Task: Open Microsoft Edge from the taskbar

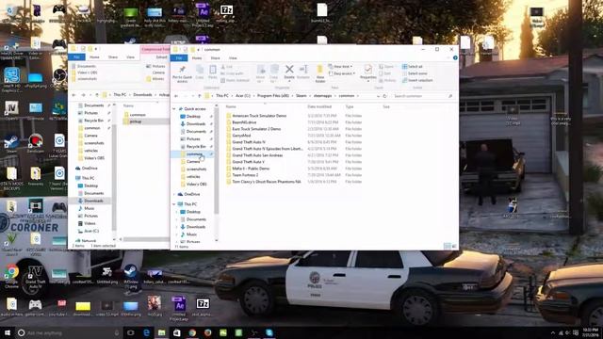Action: pyautogui.click(x=146, y=332)
